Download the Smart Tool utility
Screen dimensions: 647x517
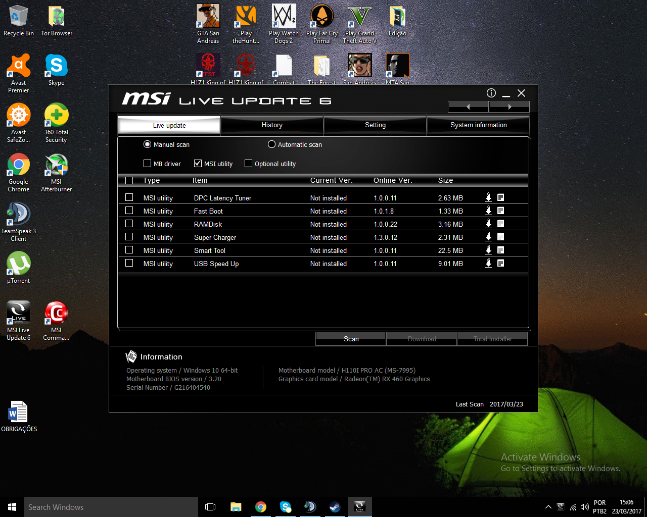(488, 250)
